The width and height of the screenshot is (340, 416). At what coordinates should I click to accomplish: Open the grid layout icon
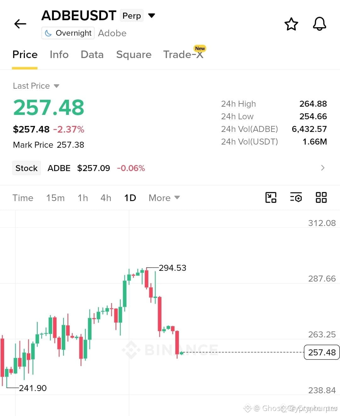point(321,198)
